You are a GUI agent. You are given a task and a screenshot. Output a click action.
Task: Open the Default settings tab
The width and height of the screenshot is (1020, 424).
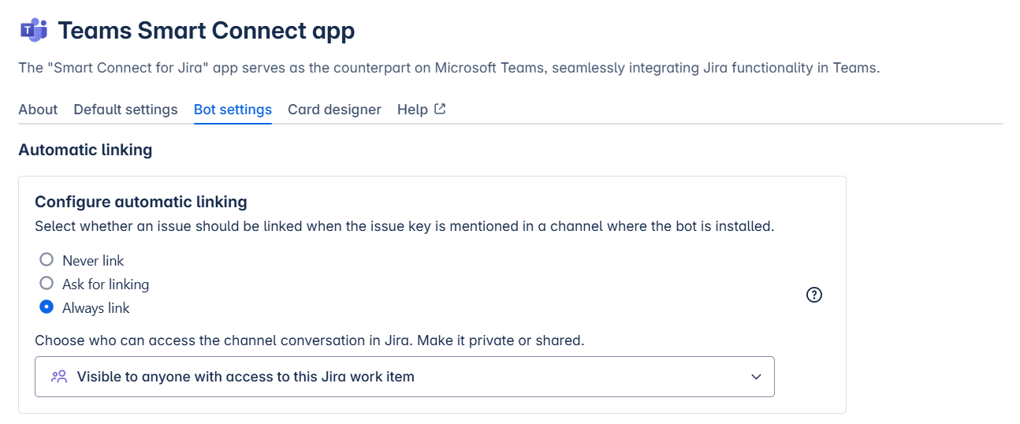tap(125, 110)
